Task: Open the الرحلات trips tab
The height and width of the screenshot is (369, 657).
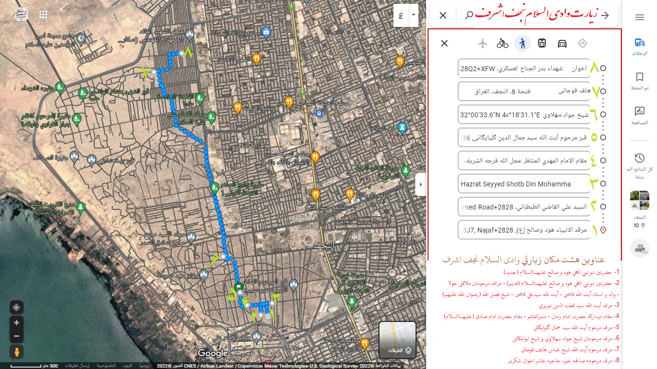Action: (639, 47)
